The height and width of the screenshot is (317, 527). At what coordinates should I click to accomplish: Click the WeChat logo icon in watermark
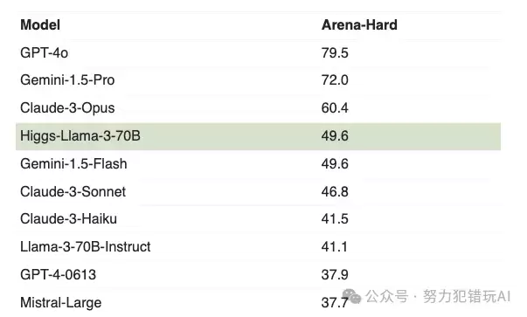pyautogui.click(x=351, y=296)
